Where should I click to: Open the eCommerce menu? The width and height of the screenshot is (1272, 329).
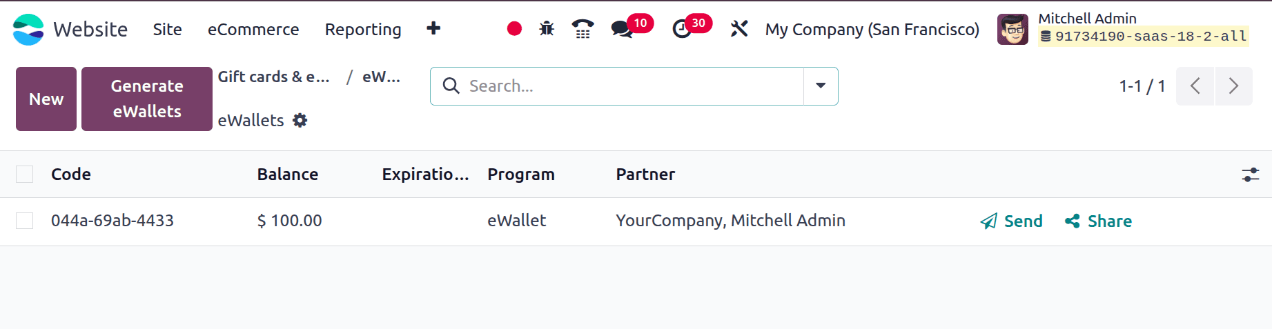[x=253, y=30]
